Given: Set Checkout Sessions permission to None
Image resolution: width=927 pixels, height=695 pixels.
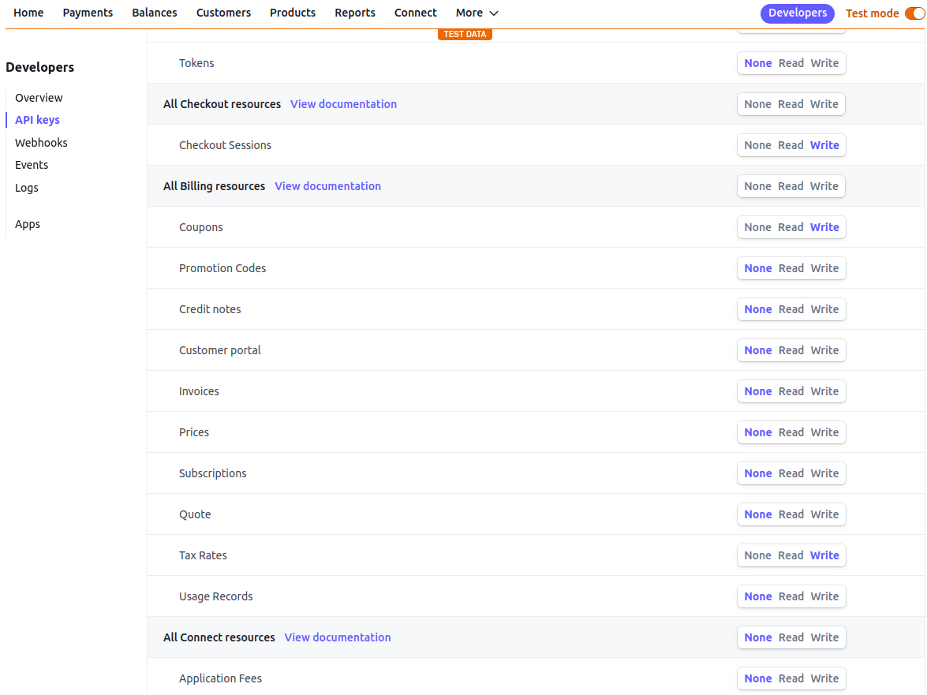Looking at the screenshot, I should [x=757, y=145].
